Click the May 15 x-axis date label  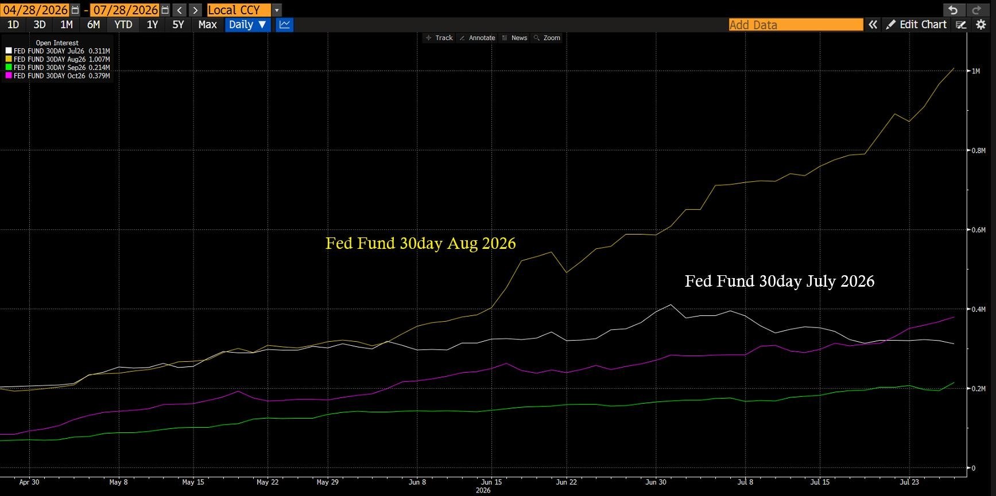[x=193, y=482]
